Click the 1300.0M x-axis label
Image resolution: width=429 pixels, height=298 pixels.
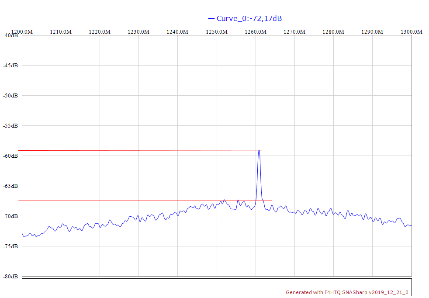[x=411, y=32]
